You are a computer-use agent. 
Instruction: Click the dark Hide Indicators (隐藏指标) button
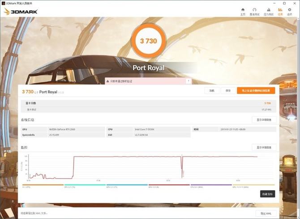267,194
